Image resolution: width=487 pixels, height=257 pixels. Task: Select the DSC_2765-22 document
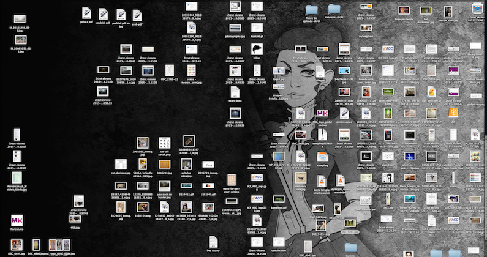[170, 70]
